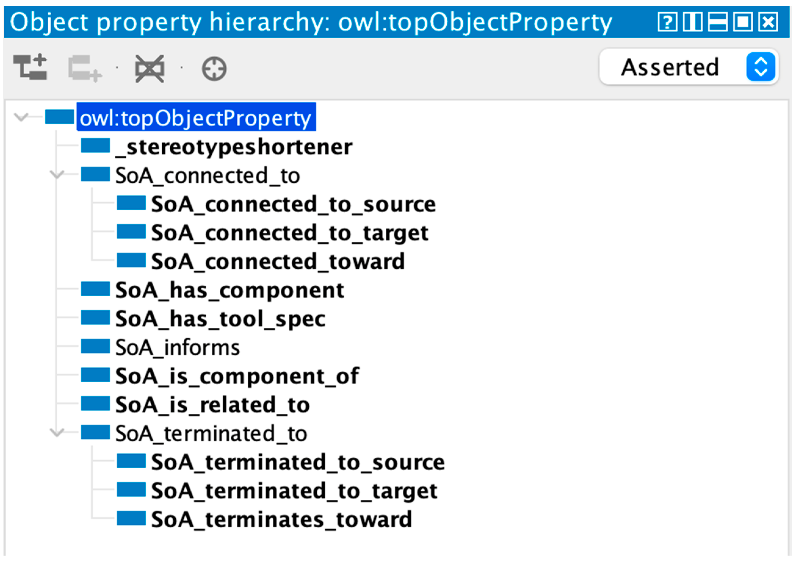Click the Add sibling property icon
Image resolution: width=796 pixels, height=561 pixels.
coord(85,69)
